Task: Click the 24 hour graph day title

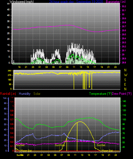Action: [76, 2]
